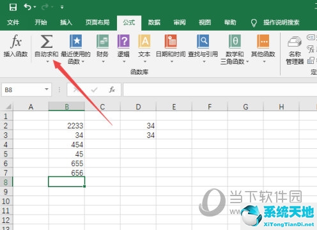Select column F header

click(x=210, y=107)
